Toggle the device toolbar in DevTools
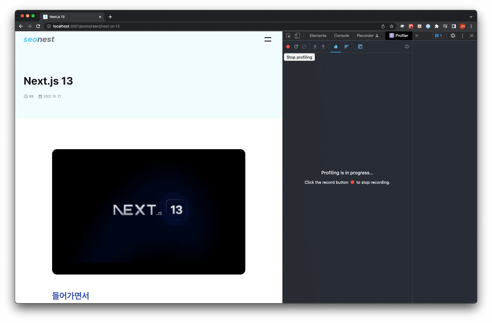 click(297, 36)
